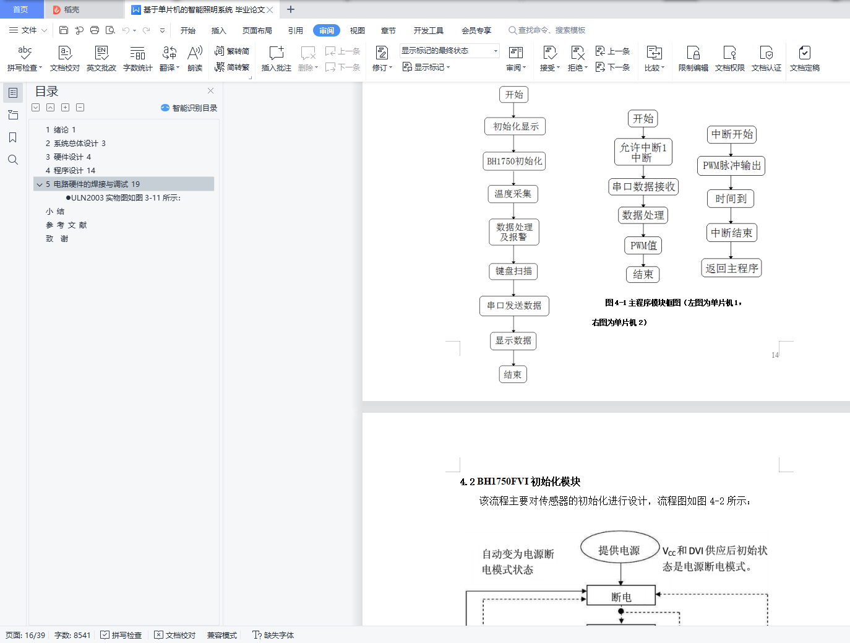Open the 章节 ribbon tab
This screenshot has height=643, width=850.
click(x=389, y=30)
